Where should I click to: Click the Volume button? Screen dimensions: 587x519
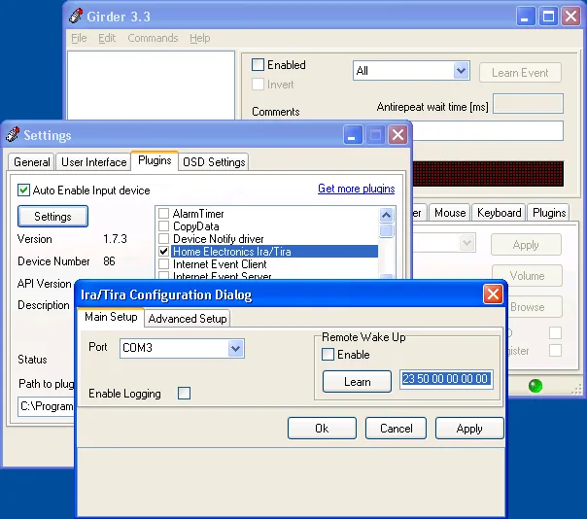click(527, 276)
